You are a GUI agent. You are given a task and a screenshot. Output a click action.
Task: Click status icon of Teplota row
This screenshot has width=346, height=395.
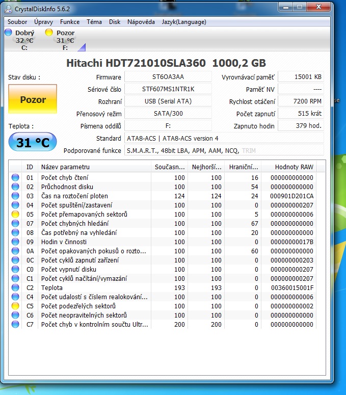point(15,287)
